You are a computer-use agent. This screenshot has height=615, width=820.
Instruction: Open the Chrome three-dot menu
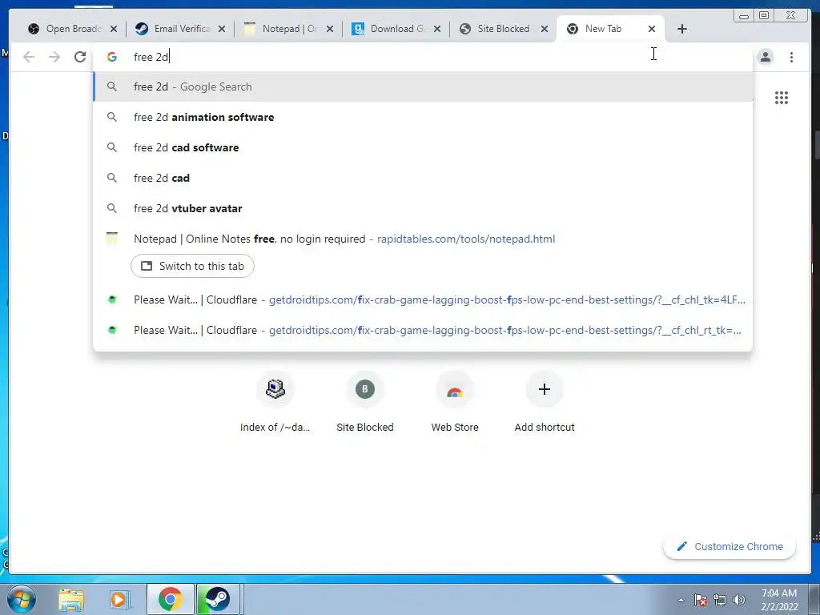click(x=791, y=57)
